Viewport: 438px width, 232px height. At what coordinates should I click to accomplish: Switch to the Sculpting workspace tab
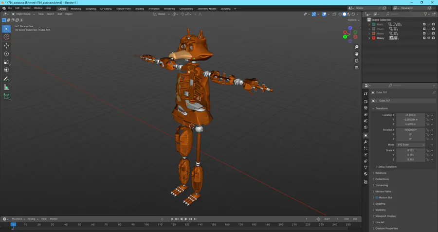[x=91, y=9]
